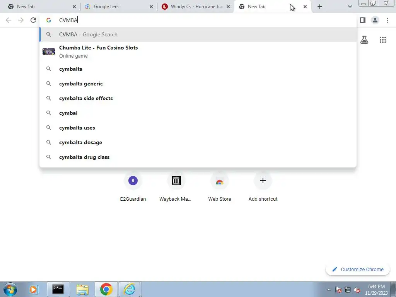Open Chrome side panel icon
Image resolution: width=396 pixels, height=297 pixels.
click(x=363, y=20)
